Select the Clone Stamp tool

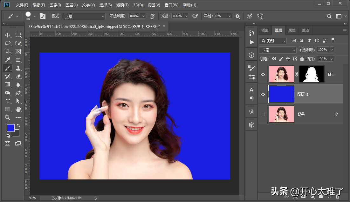coord(18,68)
